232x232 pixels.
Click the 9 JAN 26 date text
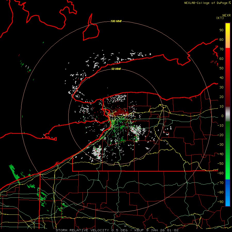(x=155, y=230)
